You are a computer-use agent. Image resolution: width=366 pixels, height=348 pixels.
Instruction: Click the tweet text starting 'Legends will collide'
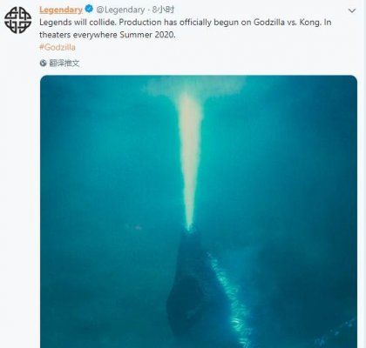(186, 29)
